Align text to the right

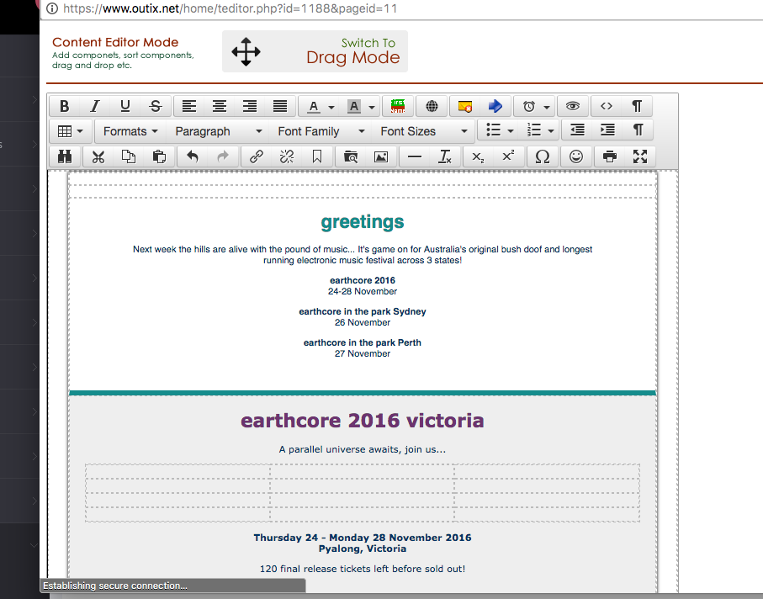tap(250, 106)
